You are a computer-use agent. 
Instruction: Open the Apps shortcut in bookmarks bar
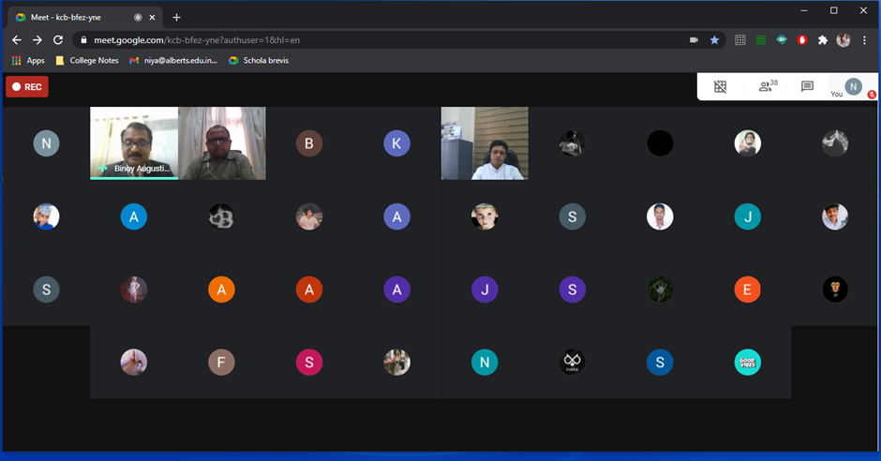[x=28, y=60]
